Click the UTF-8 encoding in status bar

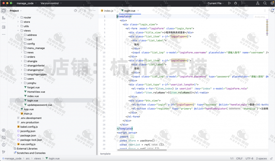249,158
